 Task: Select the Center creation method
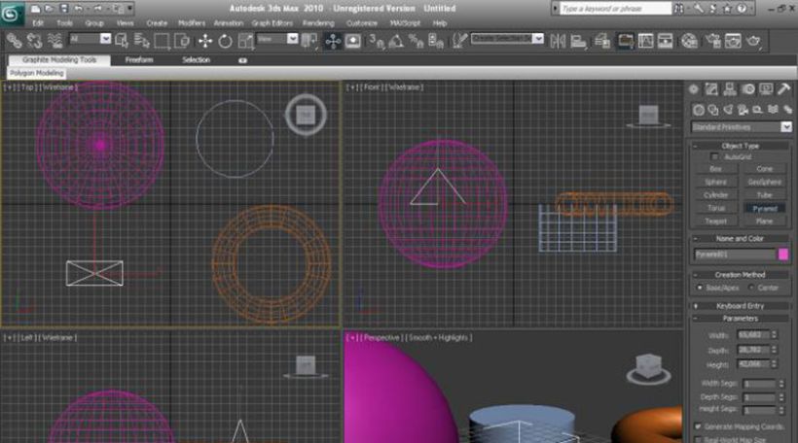coord(751,288)
